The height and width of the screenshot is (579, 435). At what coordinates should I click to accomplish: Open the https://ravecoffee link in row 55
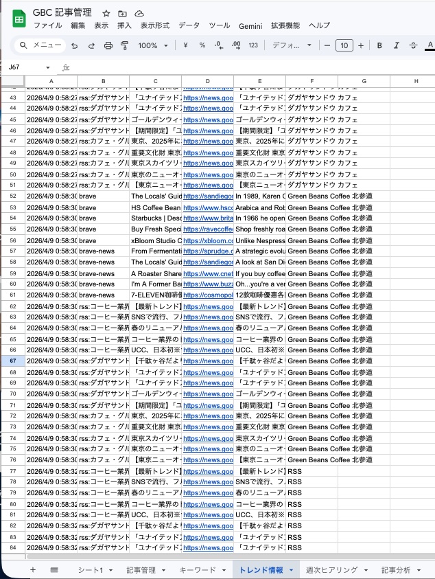208,229
